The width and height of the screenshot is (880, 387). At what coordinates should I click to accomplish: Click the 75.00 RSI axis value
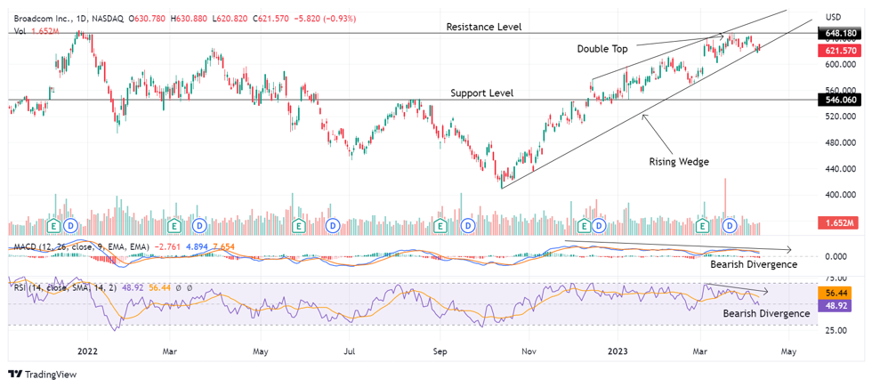(836, 278)
